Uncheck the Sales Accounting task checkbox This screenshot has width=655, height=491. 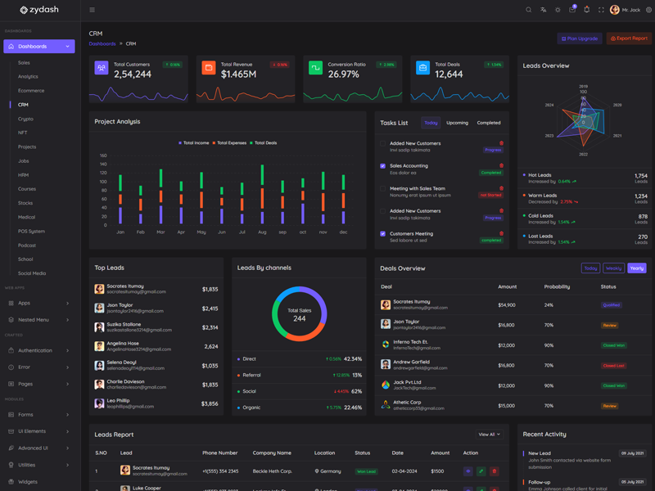pos(382,166)
